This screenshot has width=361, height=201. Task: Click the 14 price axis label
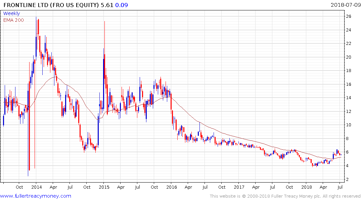pyautogui.click(x=349, y=98)
